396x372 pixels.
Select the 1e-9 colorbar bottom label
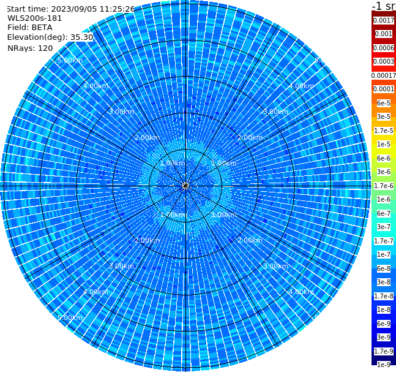(x=384, y=365)
